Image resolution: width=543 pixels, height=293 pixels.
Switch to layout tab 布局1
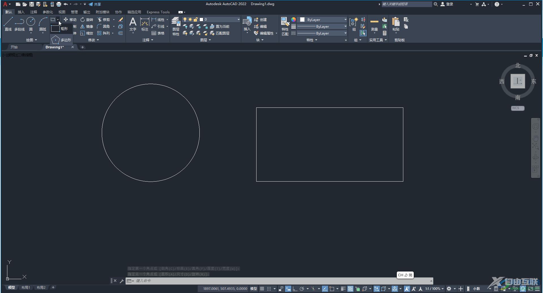25,287
